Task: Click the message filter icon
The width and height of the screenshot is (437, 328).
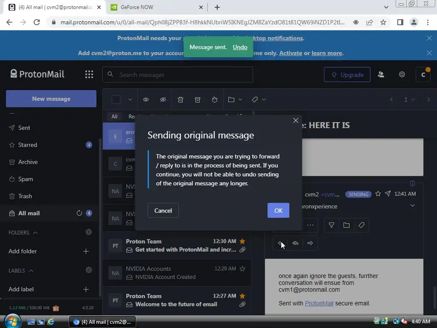Action: coord(331,225)
